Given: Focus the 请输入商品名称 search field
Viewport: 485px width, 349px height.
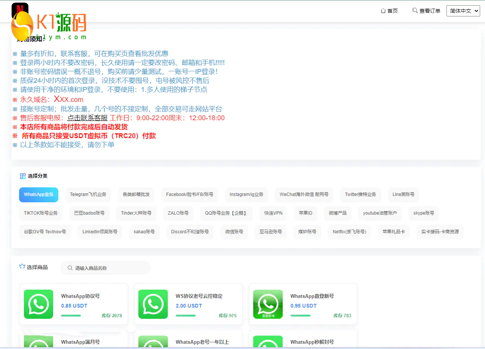Looking at the screenshot, I should 105,268.
